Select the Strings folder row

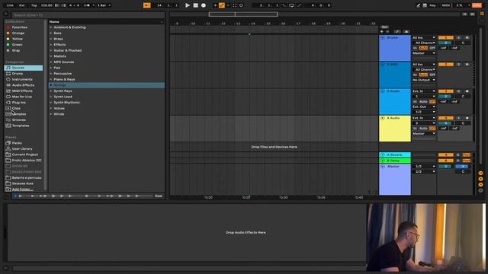107,85
